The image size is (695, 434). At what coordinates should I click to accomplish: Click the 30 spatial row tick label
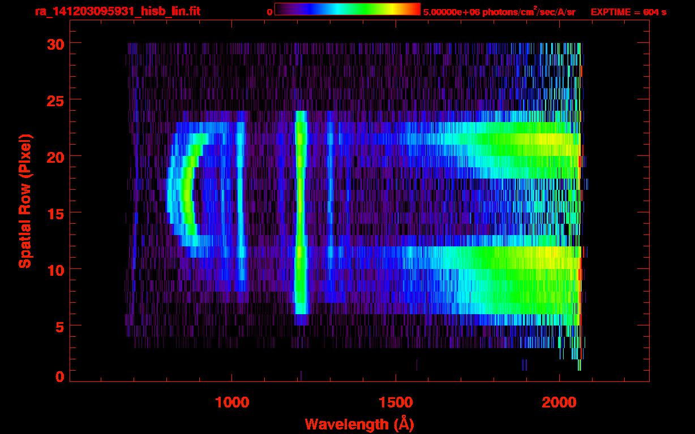tap(55, 44)
